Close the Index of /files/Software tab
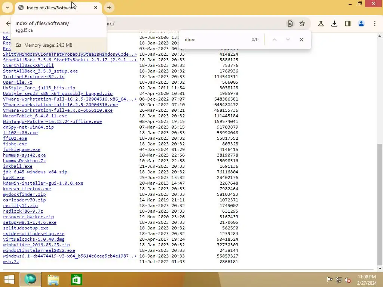The image size is (383, 287). point(96,7)
